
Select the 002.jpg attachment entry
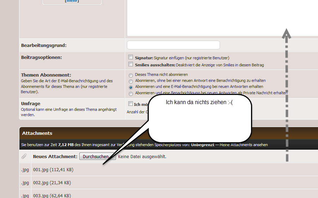51,183
